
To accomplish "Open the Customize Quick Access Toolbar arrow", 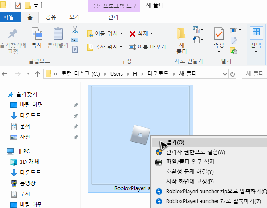I will coord(36,6).
